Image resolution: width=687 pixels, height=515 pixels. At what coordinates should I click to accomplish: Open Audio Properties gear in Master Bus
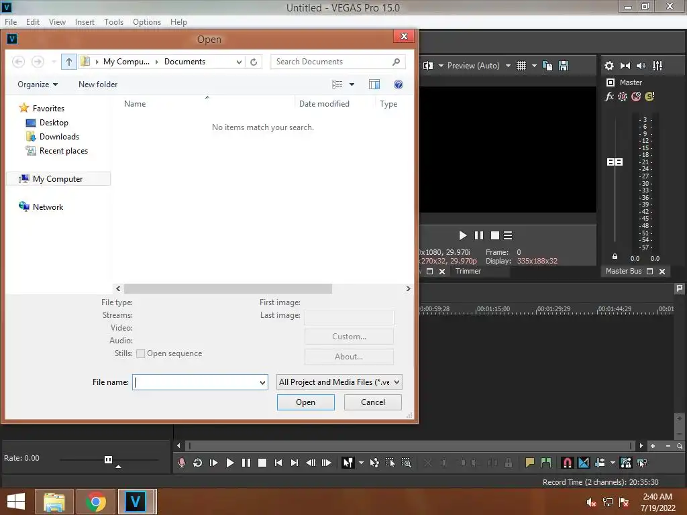tap(609, 66)
